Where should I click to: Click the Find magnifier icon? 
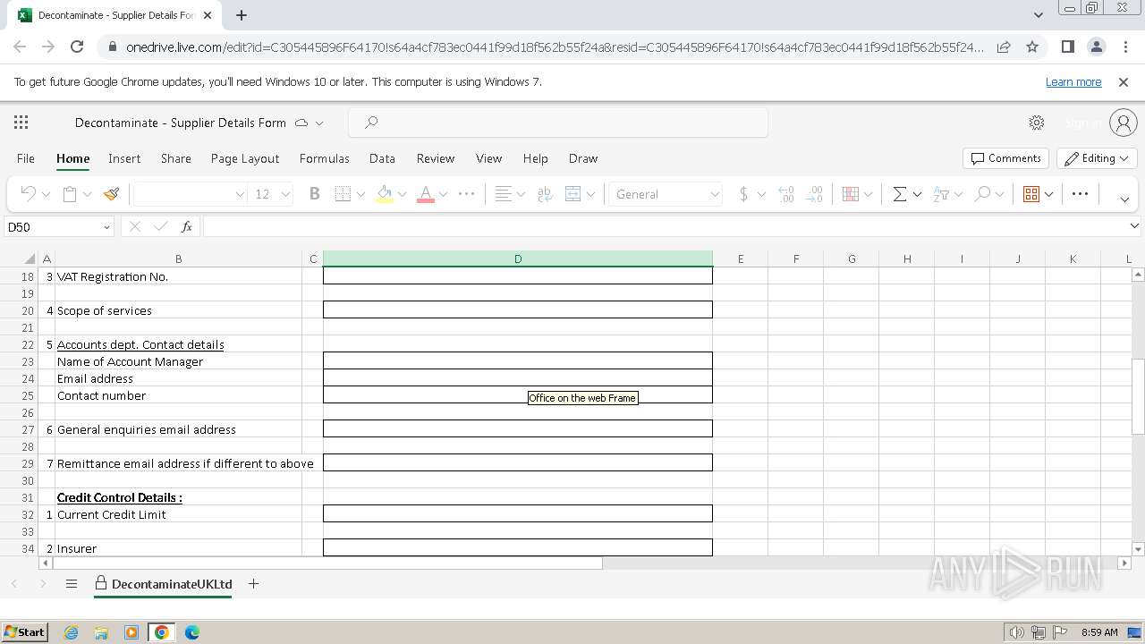(982, 194)
